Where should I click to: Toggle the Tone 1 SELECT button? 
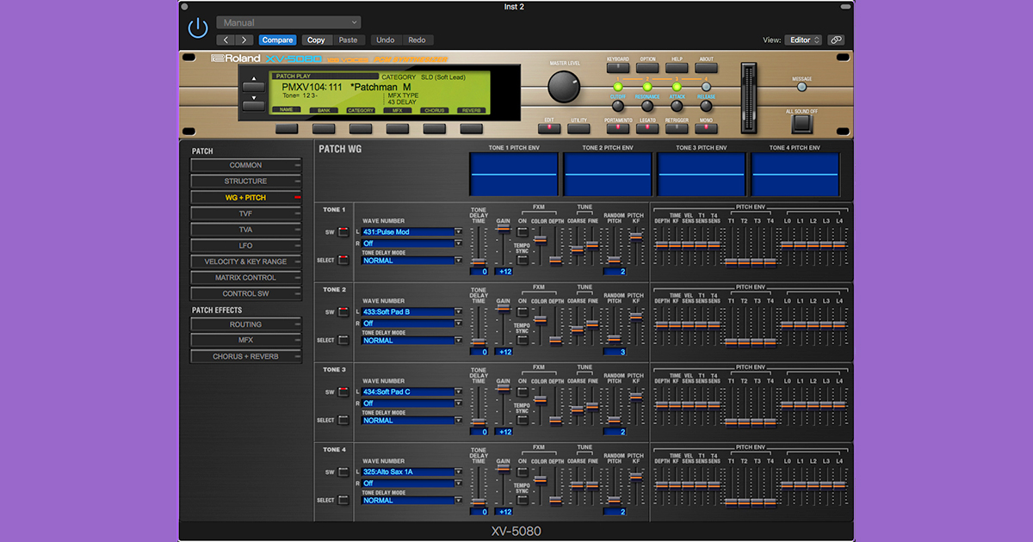[343, 260]
